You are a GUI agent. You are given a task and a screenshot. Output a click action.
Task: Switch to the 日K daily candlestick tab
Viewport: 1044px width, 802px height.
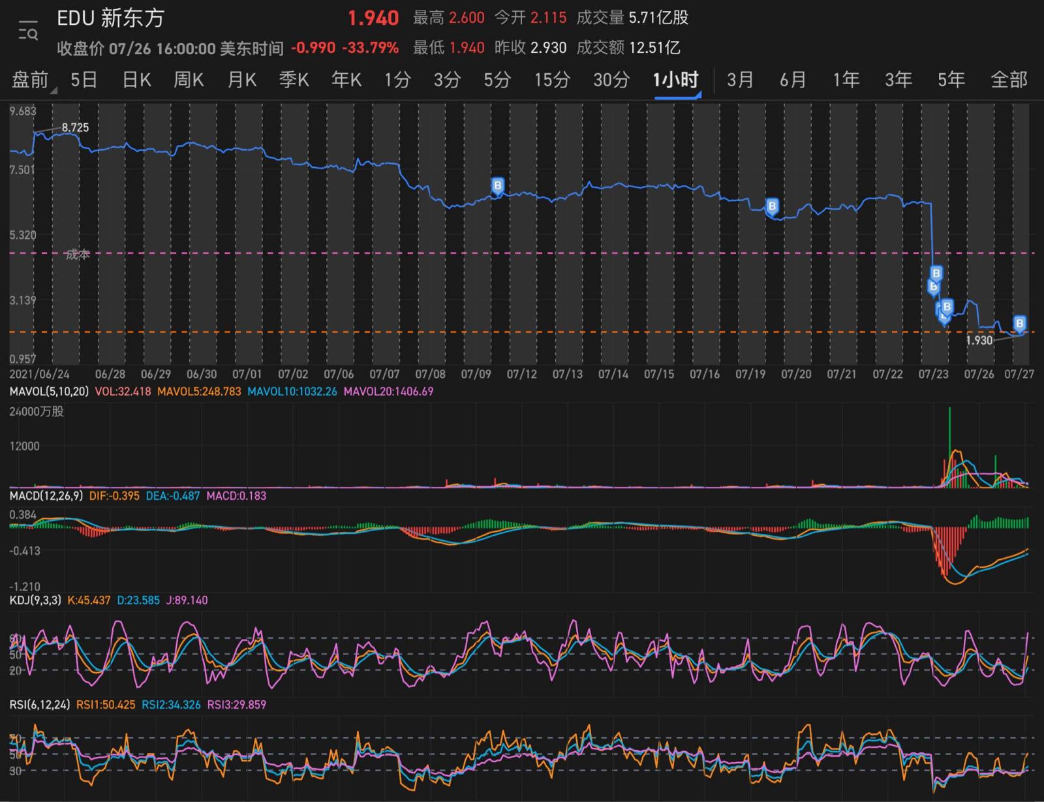point(136,80)
